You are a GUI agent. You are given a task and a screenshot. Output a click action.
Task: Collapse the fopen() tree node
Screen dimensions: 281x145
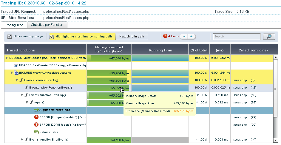click(x=27, y=103)
